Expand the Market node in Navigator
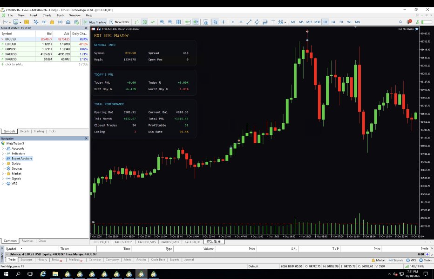 click(3, 173)
